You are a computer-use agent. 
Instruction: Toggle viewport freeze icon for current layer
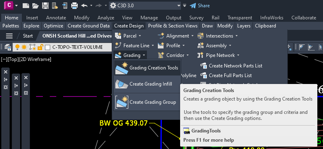pos(33,47)
